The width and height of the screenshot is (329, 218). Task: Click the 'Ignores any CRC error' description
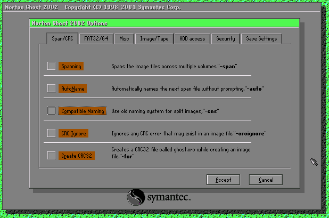tap(189, 133)
